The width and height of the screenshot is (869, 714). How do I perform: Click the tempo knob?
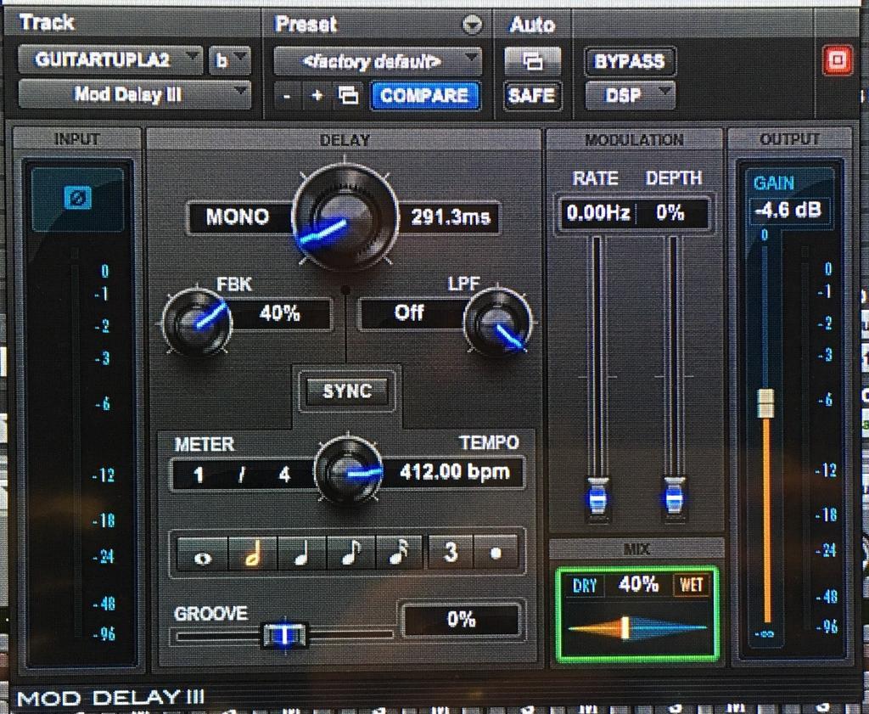point(349,470)
